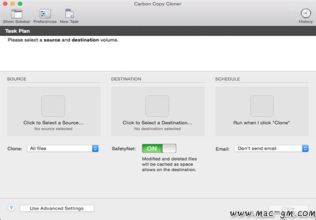Image resolution: width=316 pixels, height=220 pixels.
Task: Click the 'No source selected' text
Action: click(x=53, y=129)
